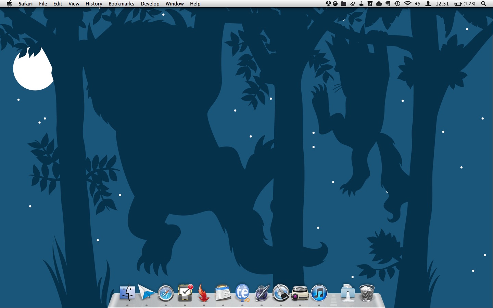Open the Safari application menu

tap(25, 4)
